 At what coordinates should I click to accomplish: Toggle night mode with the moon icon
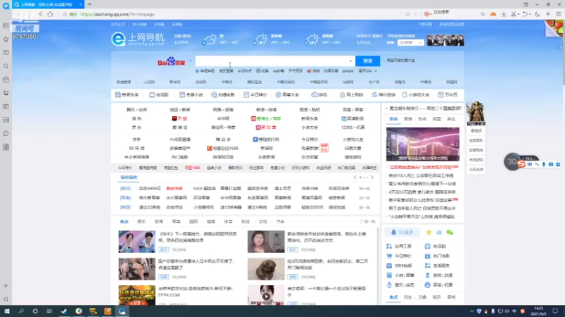click(537, 14)
